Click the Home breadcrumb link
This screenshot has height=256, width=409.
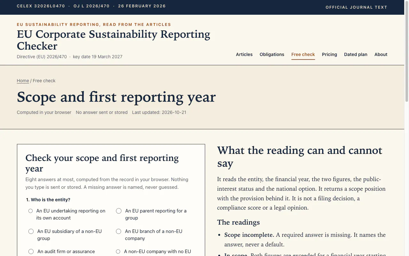tap(23, 81)
